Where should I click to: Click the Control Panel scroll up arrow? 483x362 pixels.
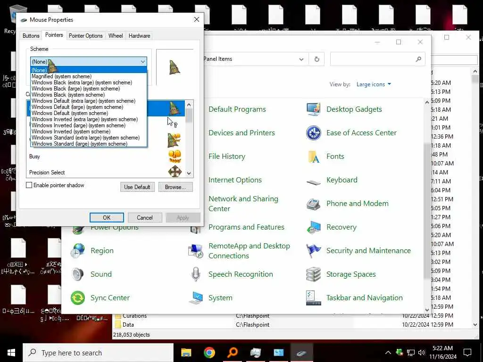427,102
